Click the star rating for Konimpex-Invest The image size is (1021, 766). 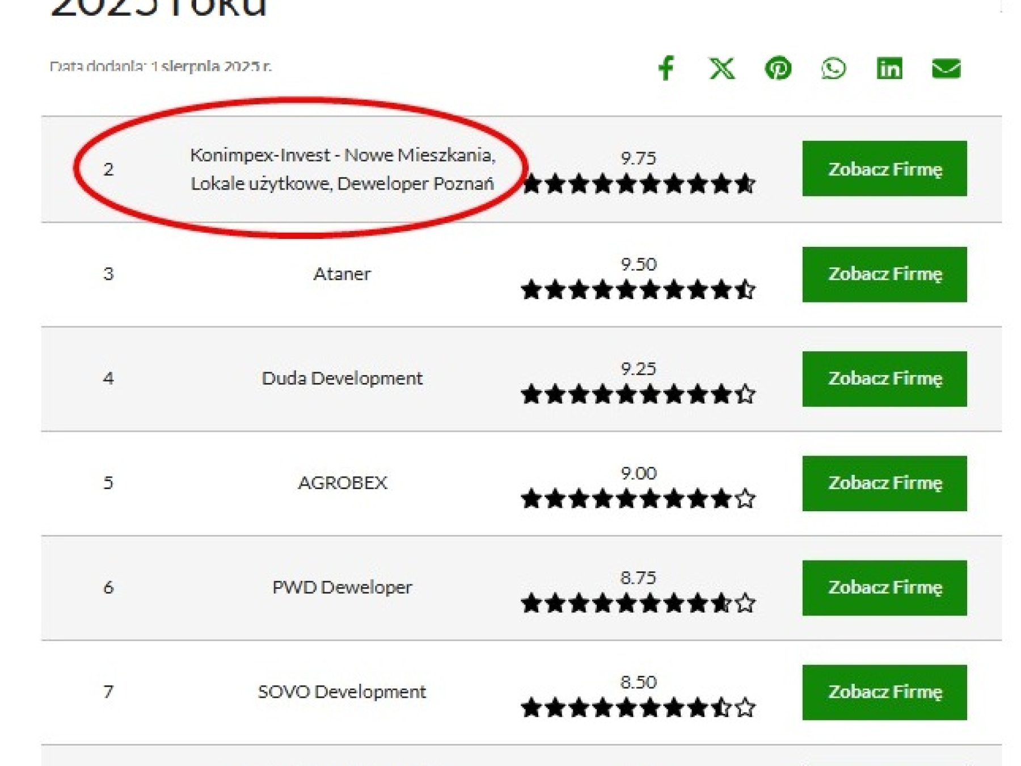(638, 184)
